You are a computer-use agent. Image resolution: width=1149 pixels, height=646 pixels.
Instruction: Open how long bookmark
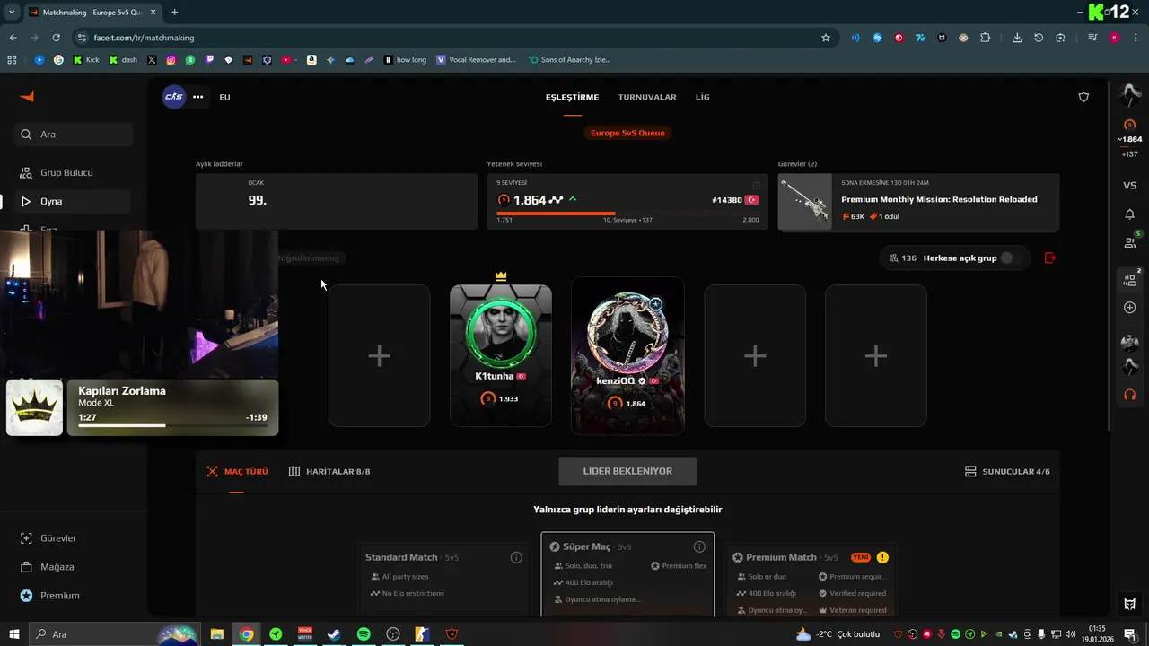pyautogui.click(x=405, y=60)
